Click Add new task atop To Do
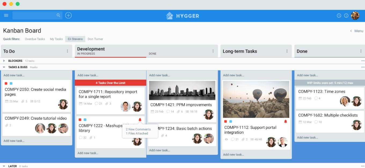The image size is (365, 168). click(14, 75)
